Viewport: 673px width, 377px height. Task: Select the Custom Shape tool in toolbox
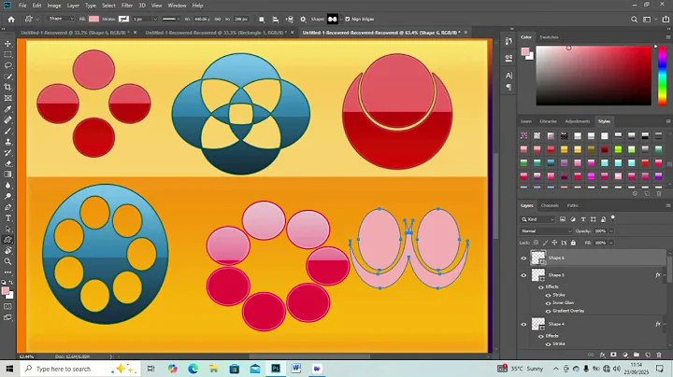[x=7, y=240]
